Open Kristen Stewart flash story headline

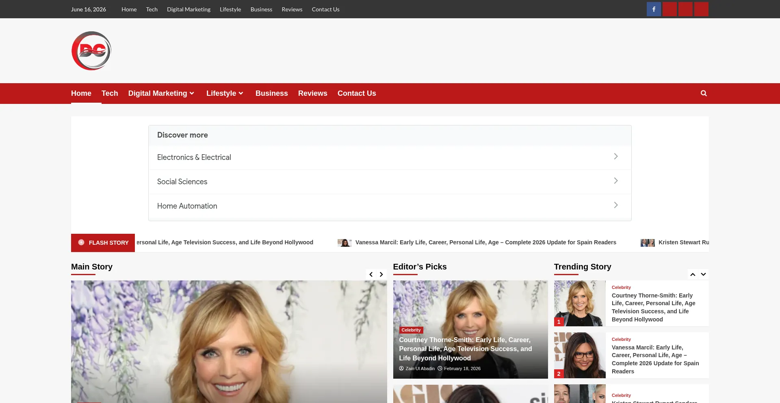pos(684,242)
